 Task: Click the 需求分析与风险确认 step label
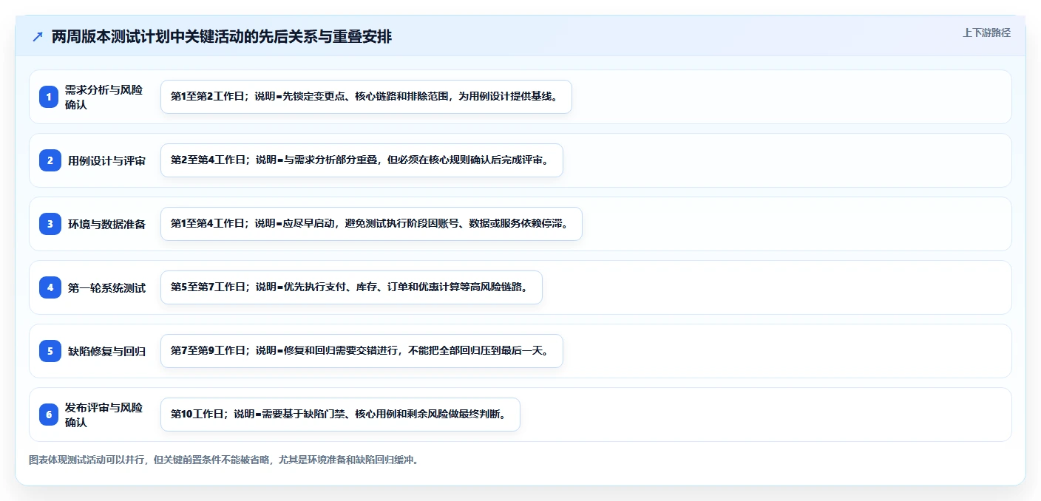pyautogui.click(x=104, y=97)
